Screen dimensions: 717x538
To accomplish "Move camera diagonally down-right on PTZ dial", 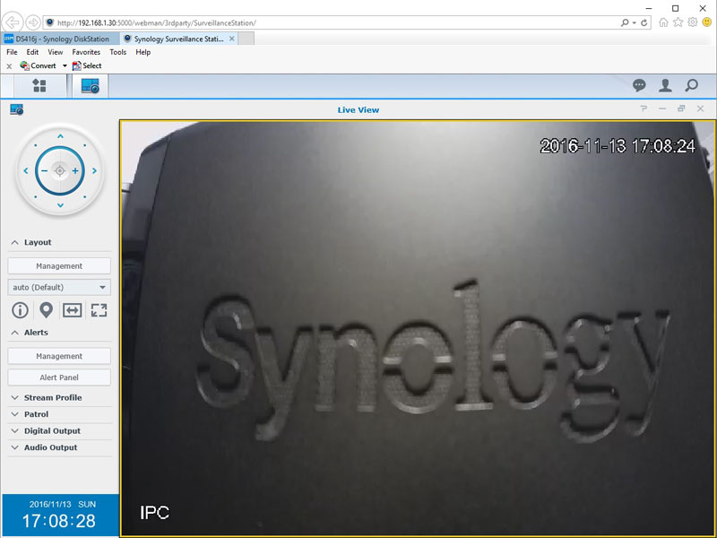I will [84, 196].
